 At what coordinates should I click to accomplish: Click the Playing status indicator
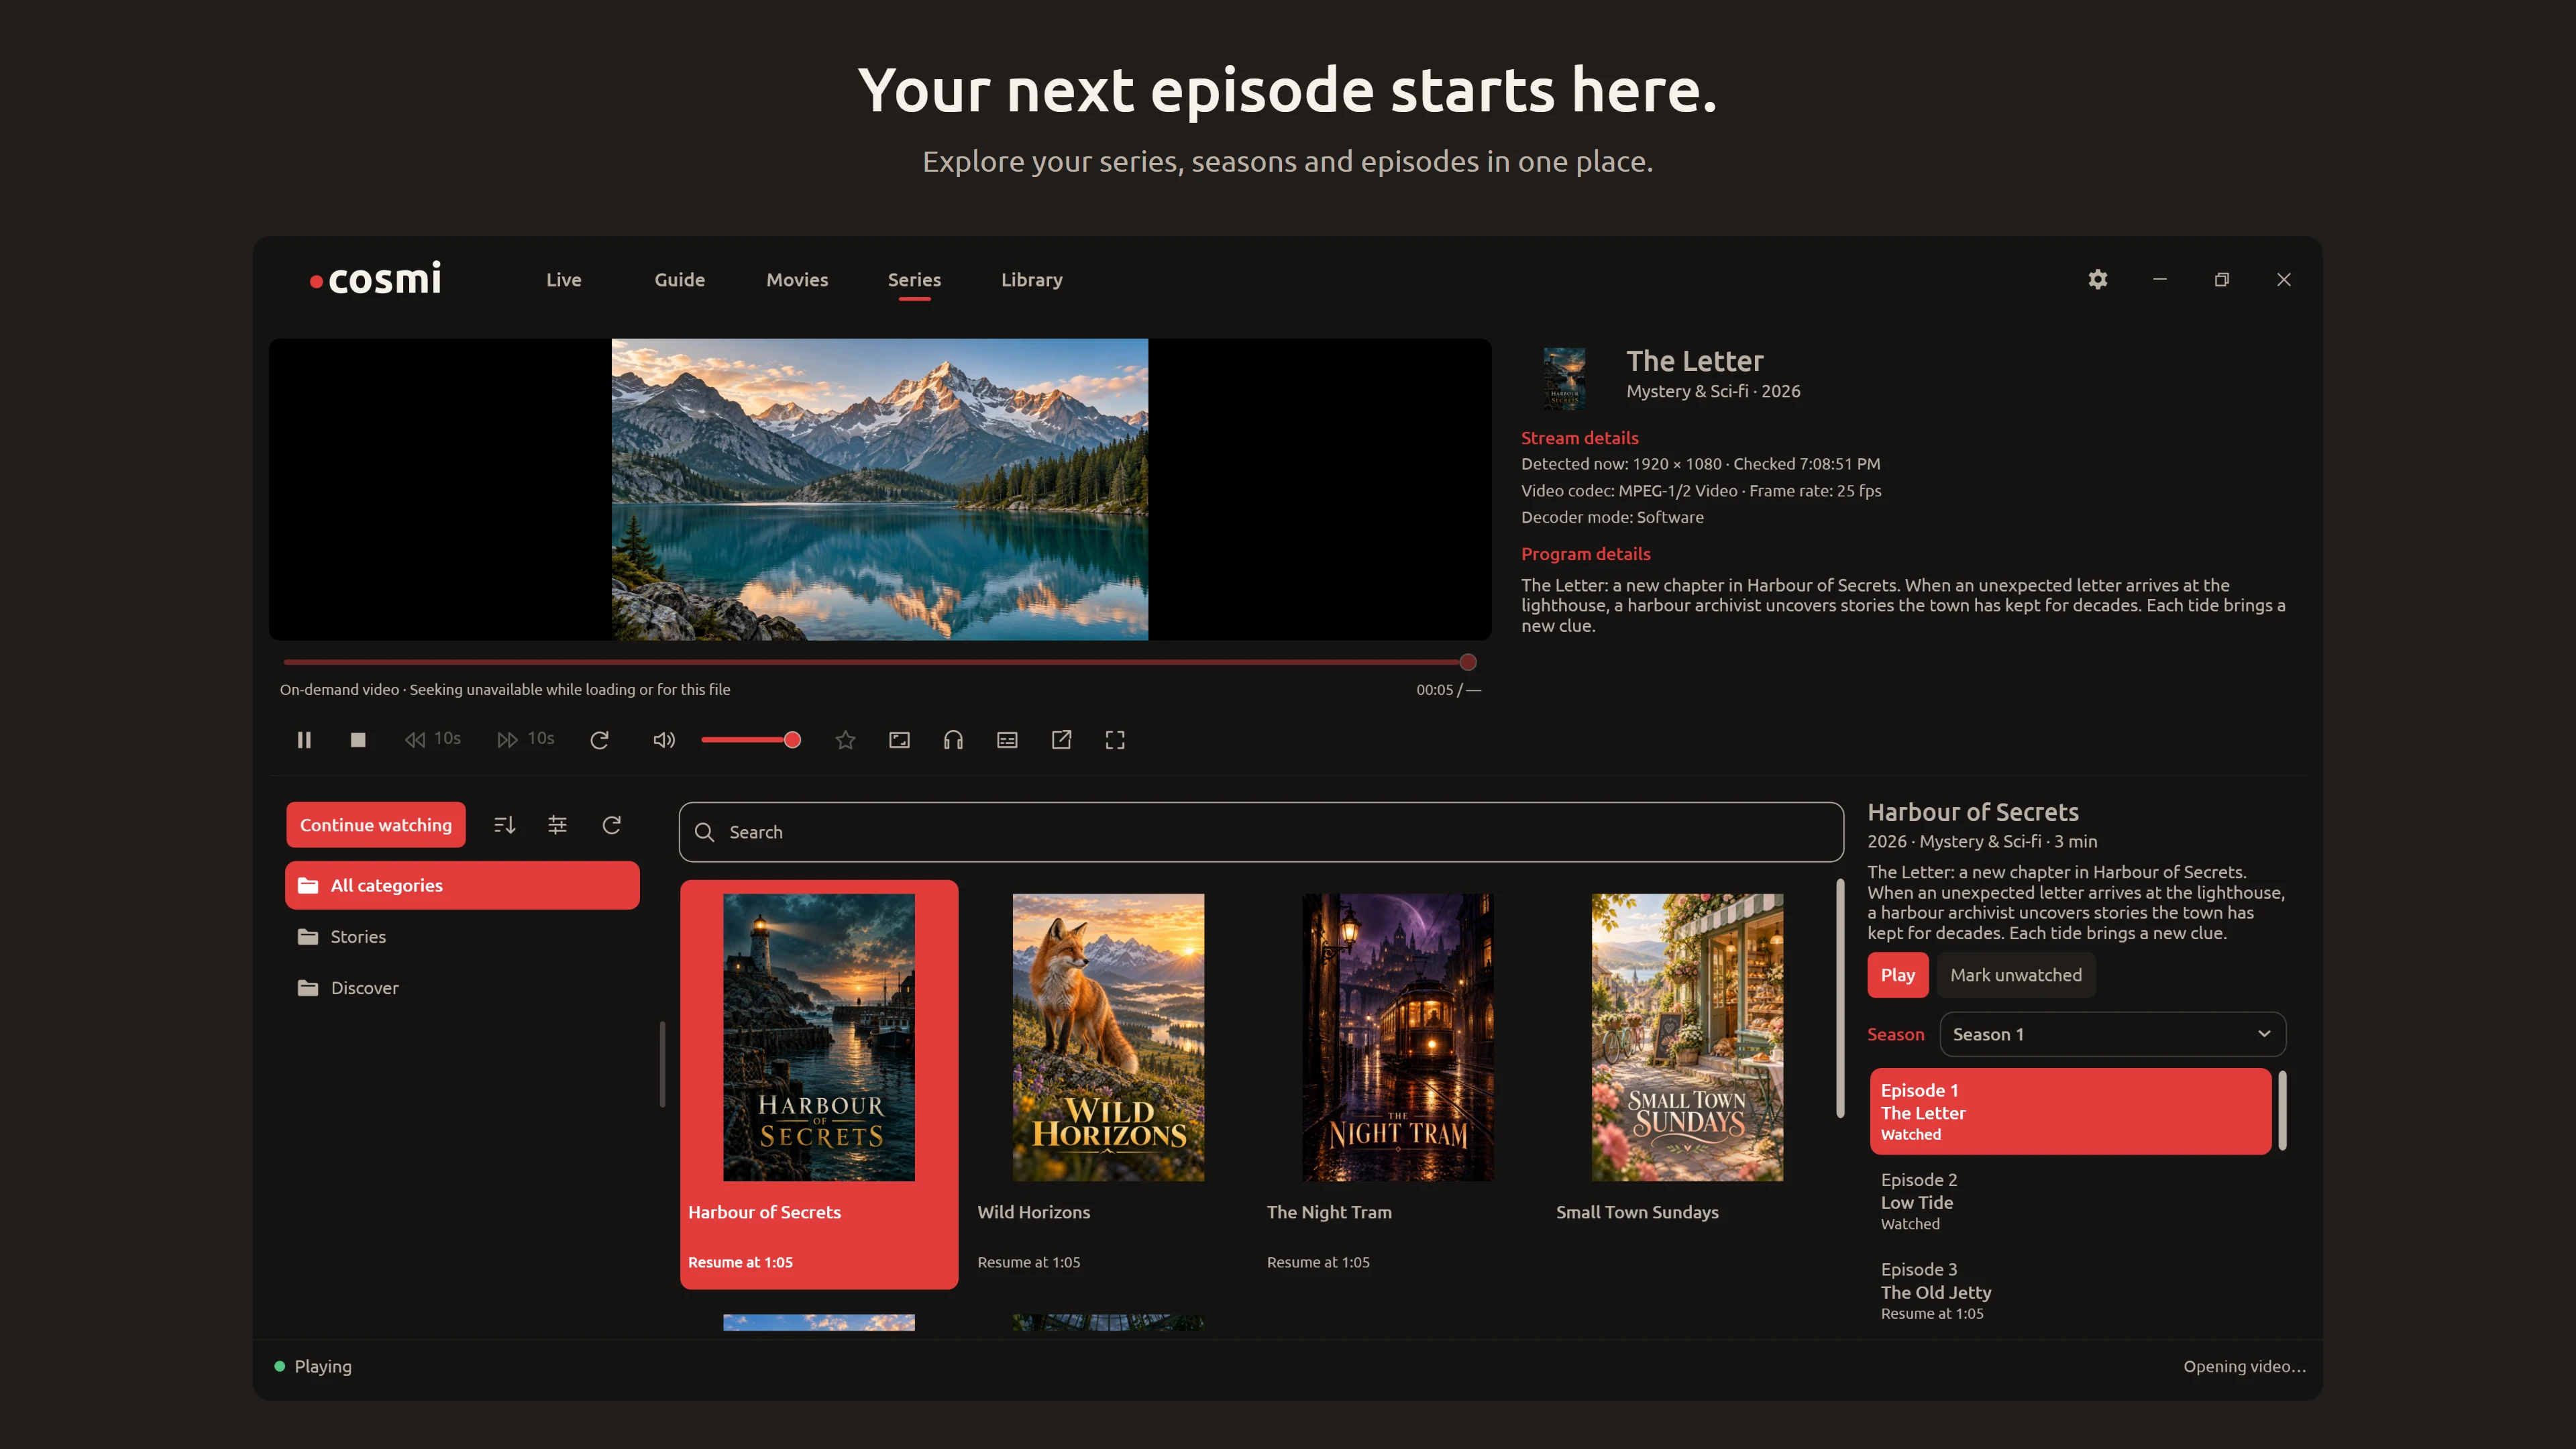click(313, 1366)
